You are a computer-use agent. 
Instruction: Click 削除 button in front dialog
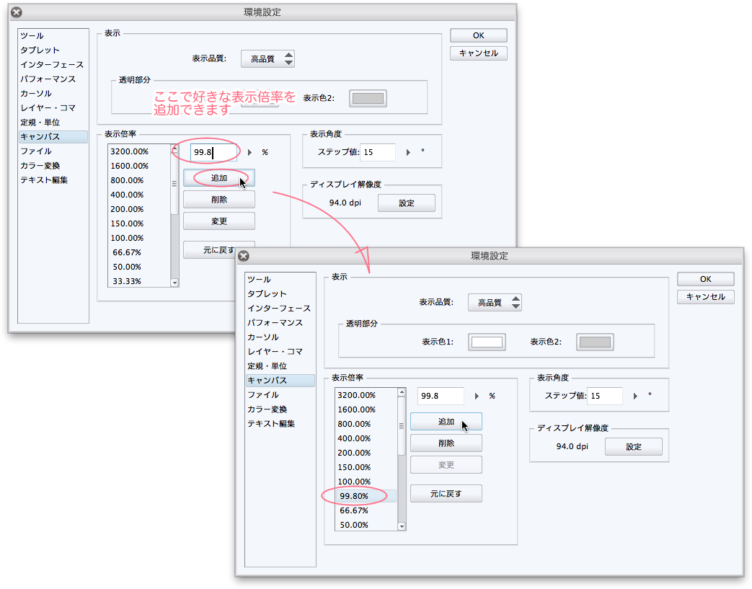(x=446, y=443)
